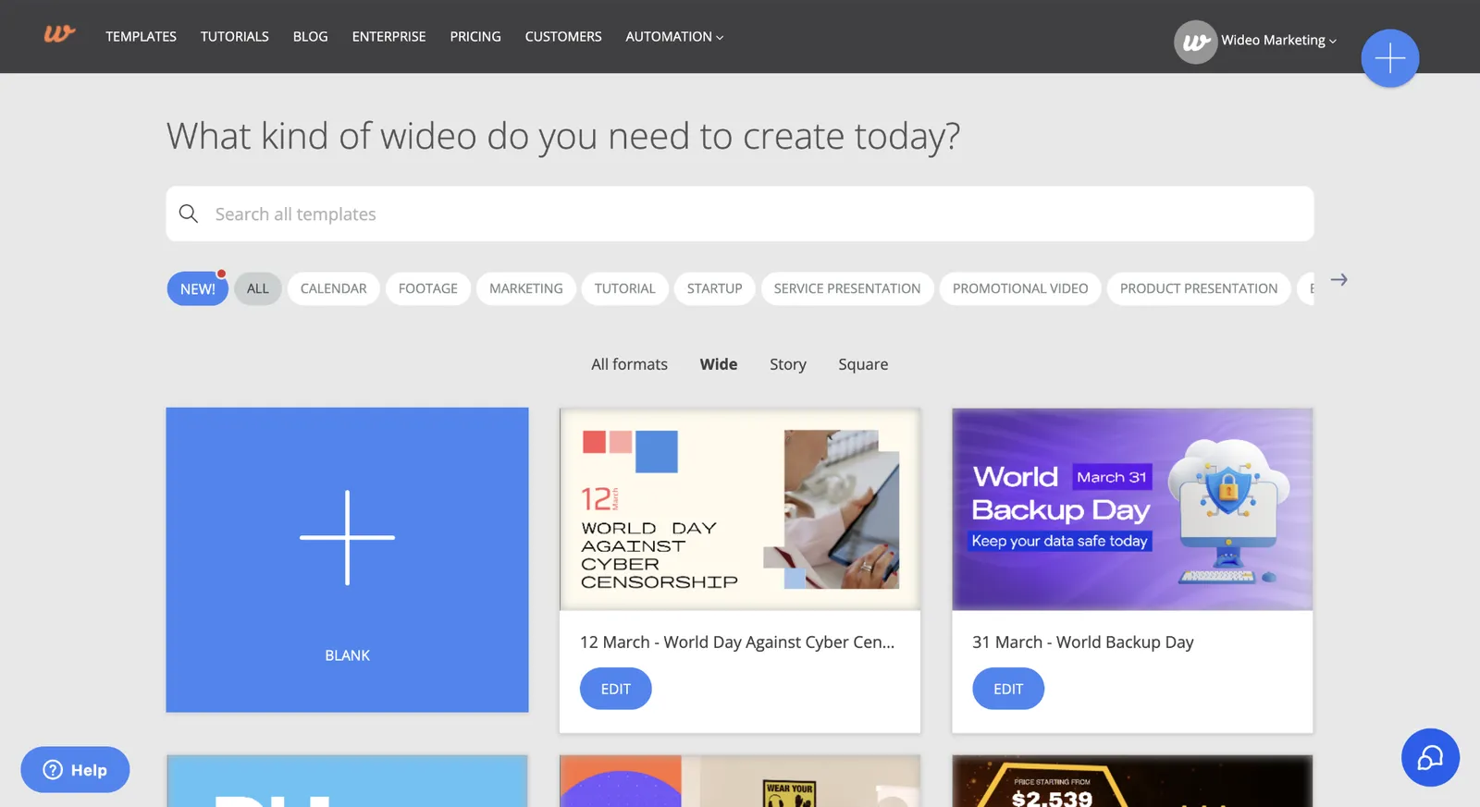Screen dimensions: 1480x807
Task: Create a new Blank wideo
Action: pyautogui.click(x=347, y=559)
